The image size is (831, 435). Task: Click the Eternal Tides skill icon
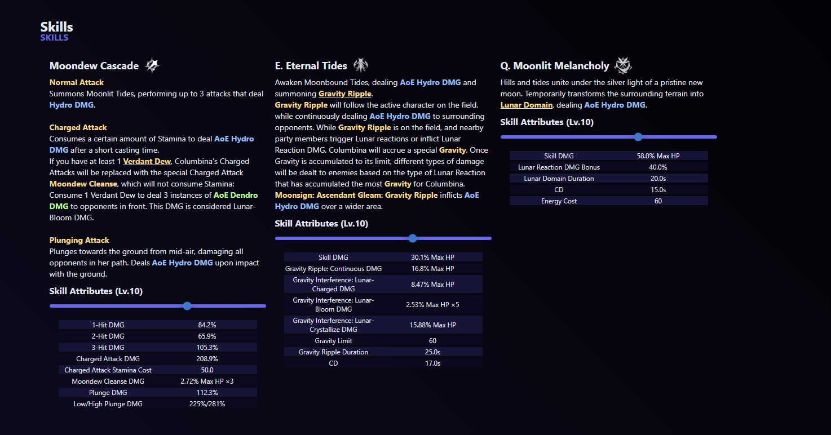[x=361, y=65]
